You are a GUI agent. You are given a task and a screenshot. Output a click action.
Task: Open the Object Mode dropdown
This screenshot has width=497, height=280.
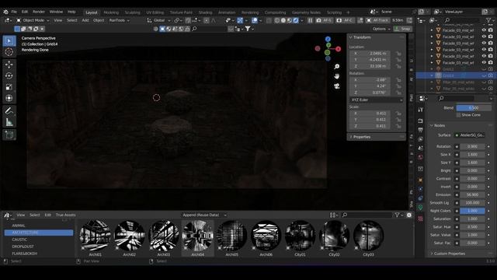coord(33,20)
